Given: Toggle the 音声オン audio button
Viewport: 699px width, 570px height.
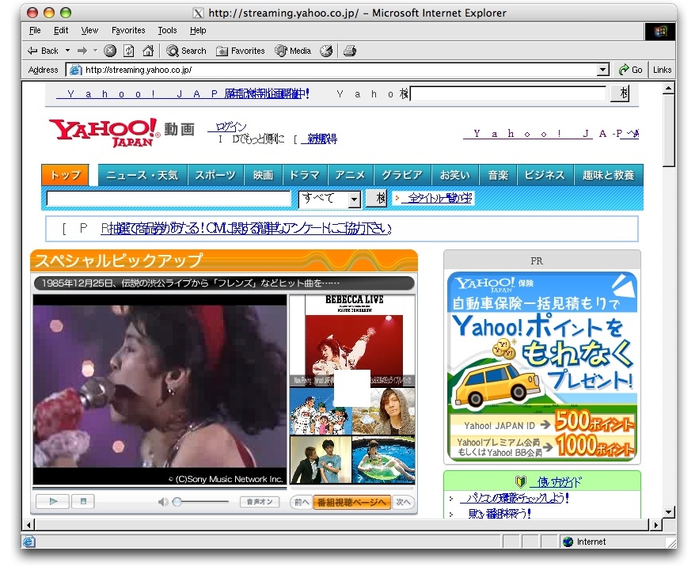Looking at the screenshot, I should [x=259, y=502].
